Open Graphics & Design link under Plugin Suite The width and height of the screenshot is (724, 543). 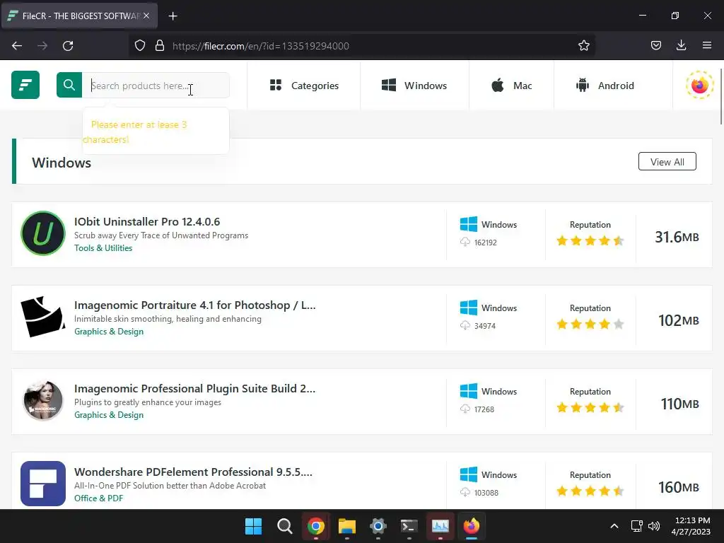click(x=109, y=415)
